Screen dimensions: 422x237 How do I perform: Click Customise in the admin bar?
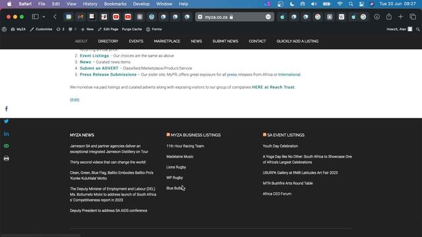[x=41, y=29]
